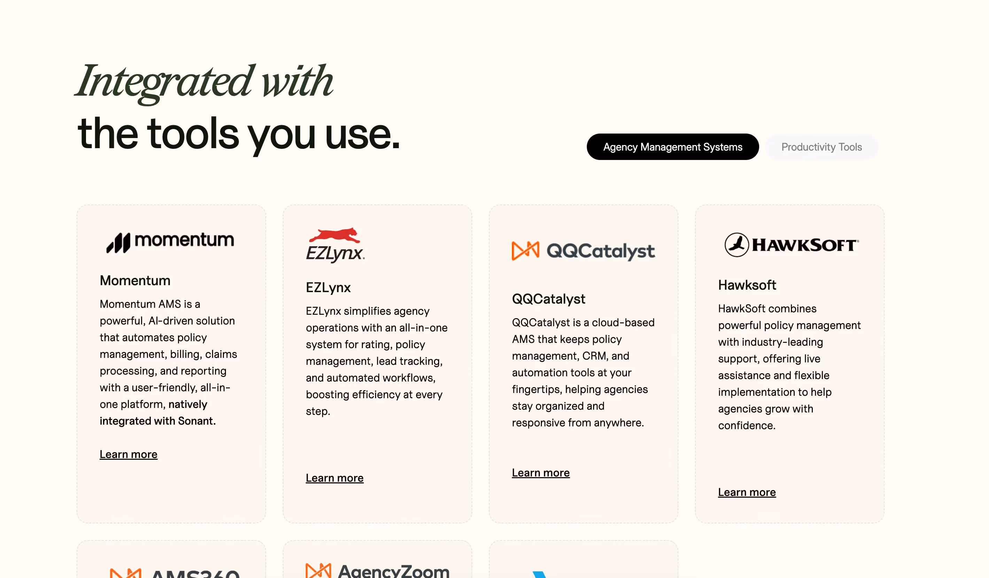Switch to the Productivity Tools filter
The height and width of the screenshot is (578, 989).
[x=821, y=147]
